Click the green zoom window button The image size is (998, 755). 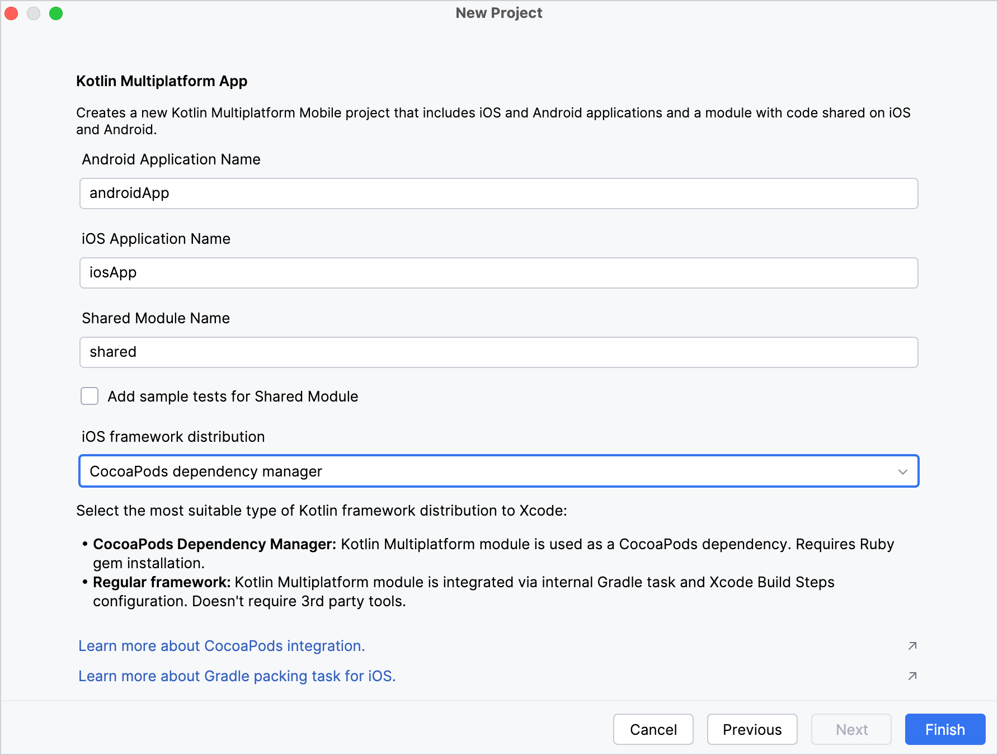point(56,13)
